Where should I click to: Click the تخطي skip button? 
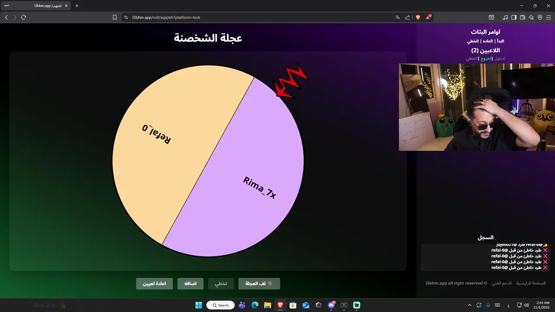(x=221, y=284)
